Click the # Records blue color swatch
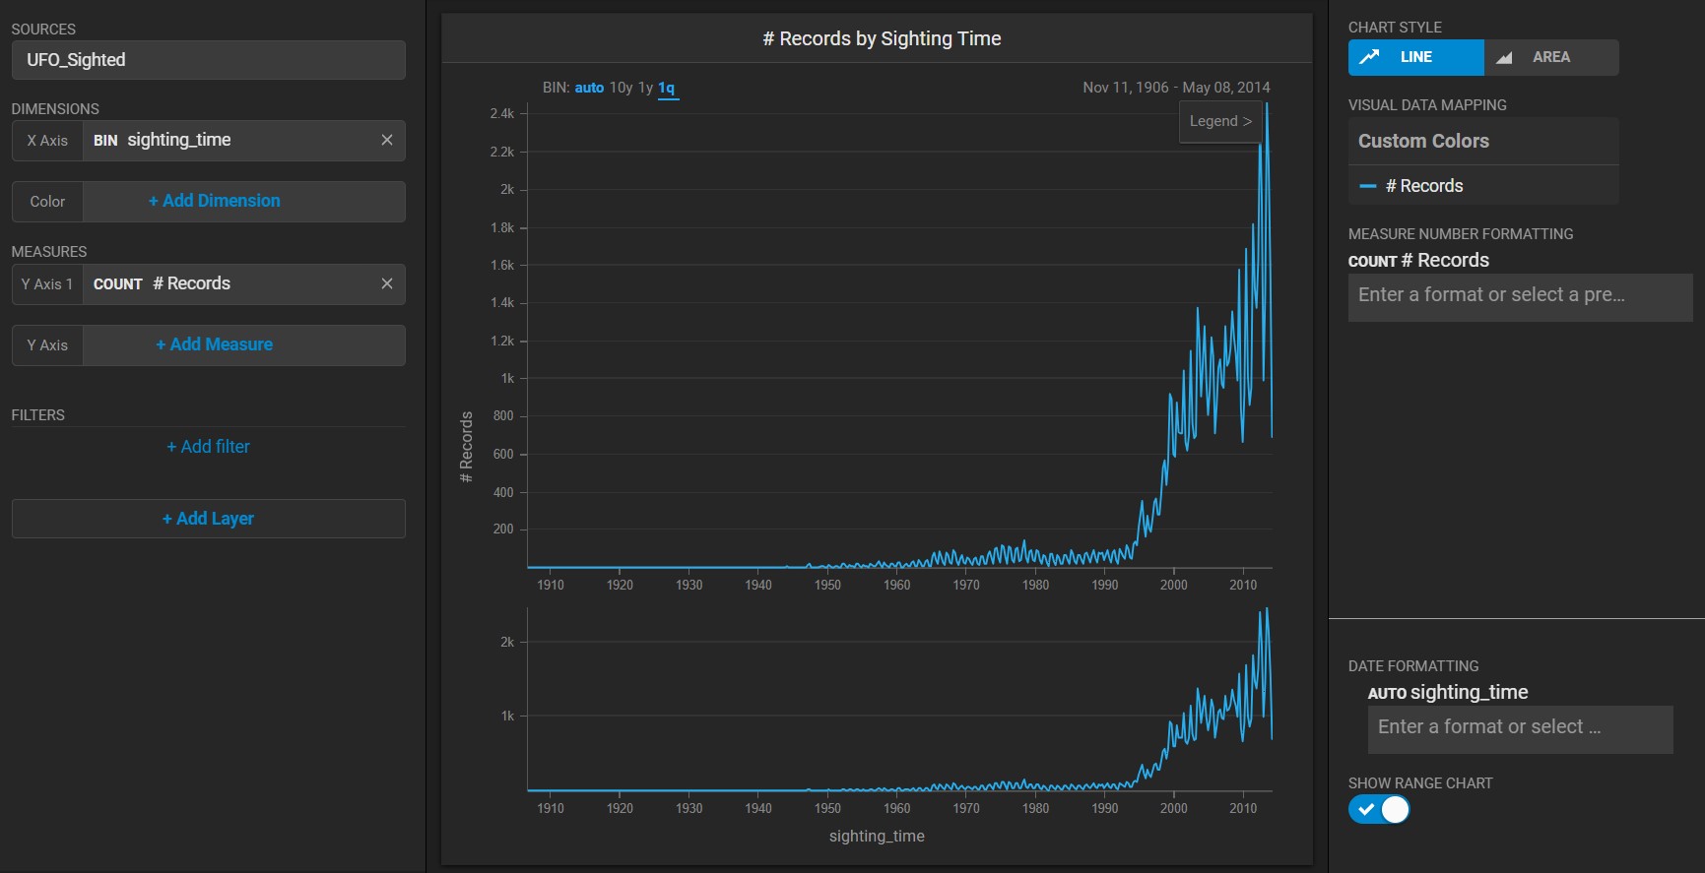The height and width of the screenshot is (873, 1705). (1367, 186)
